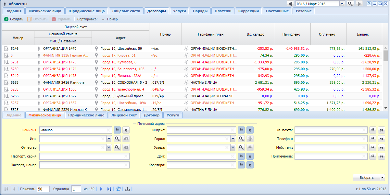Search with the magnifier beside Город
The height and width of the screenshot is (195, 390).
pos(241,139)
